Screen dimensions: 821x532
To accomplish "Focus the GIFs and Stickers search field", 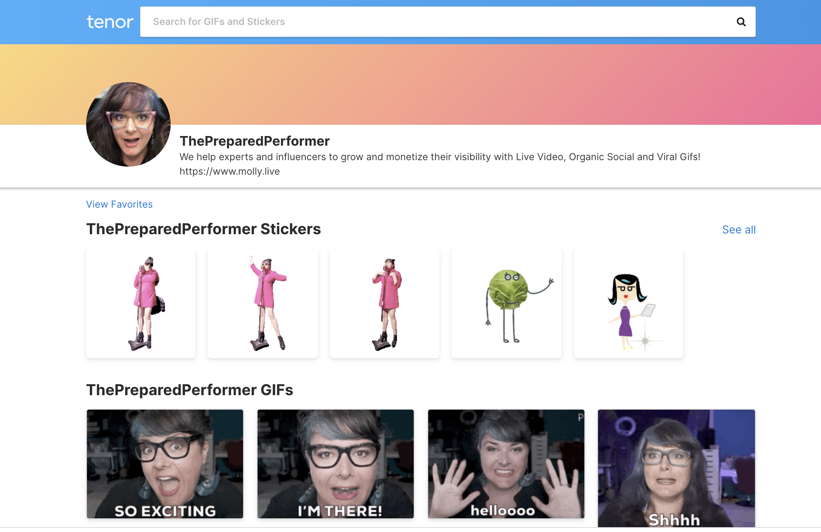I will click(x=448, y=22).
